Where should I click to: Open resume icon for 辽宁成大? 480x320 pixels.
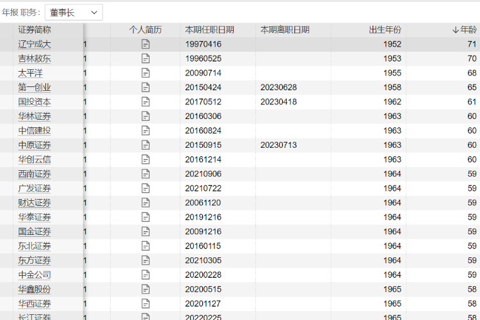(146, 44)
